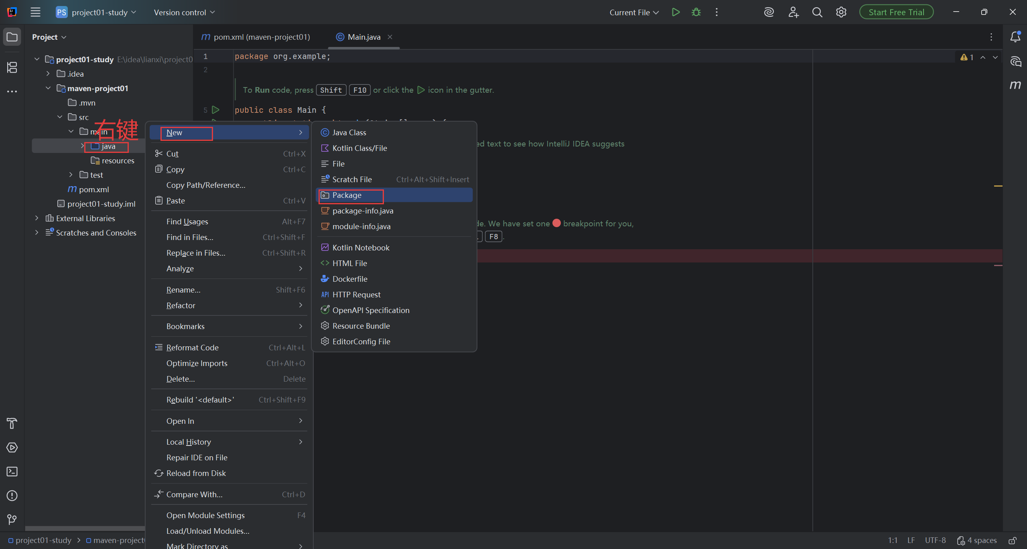Click the Debug bug icon
Screen dimensions: 1027x549
696,12
